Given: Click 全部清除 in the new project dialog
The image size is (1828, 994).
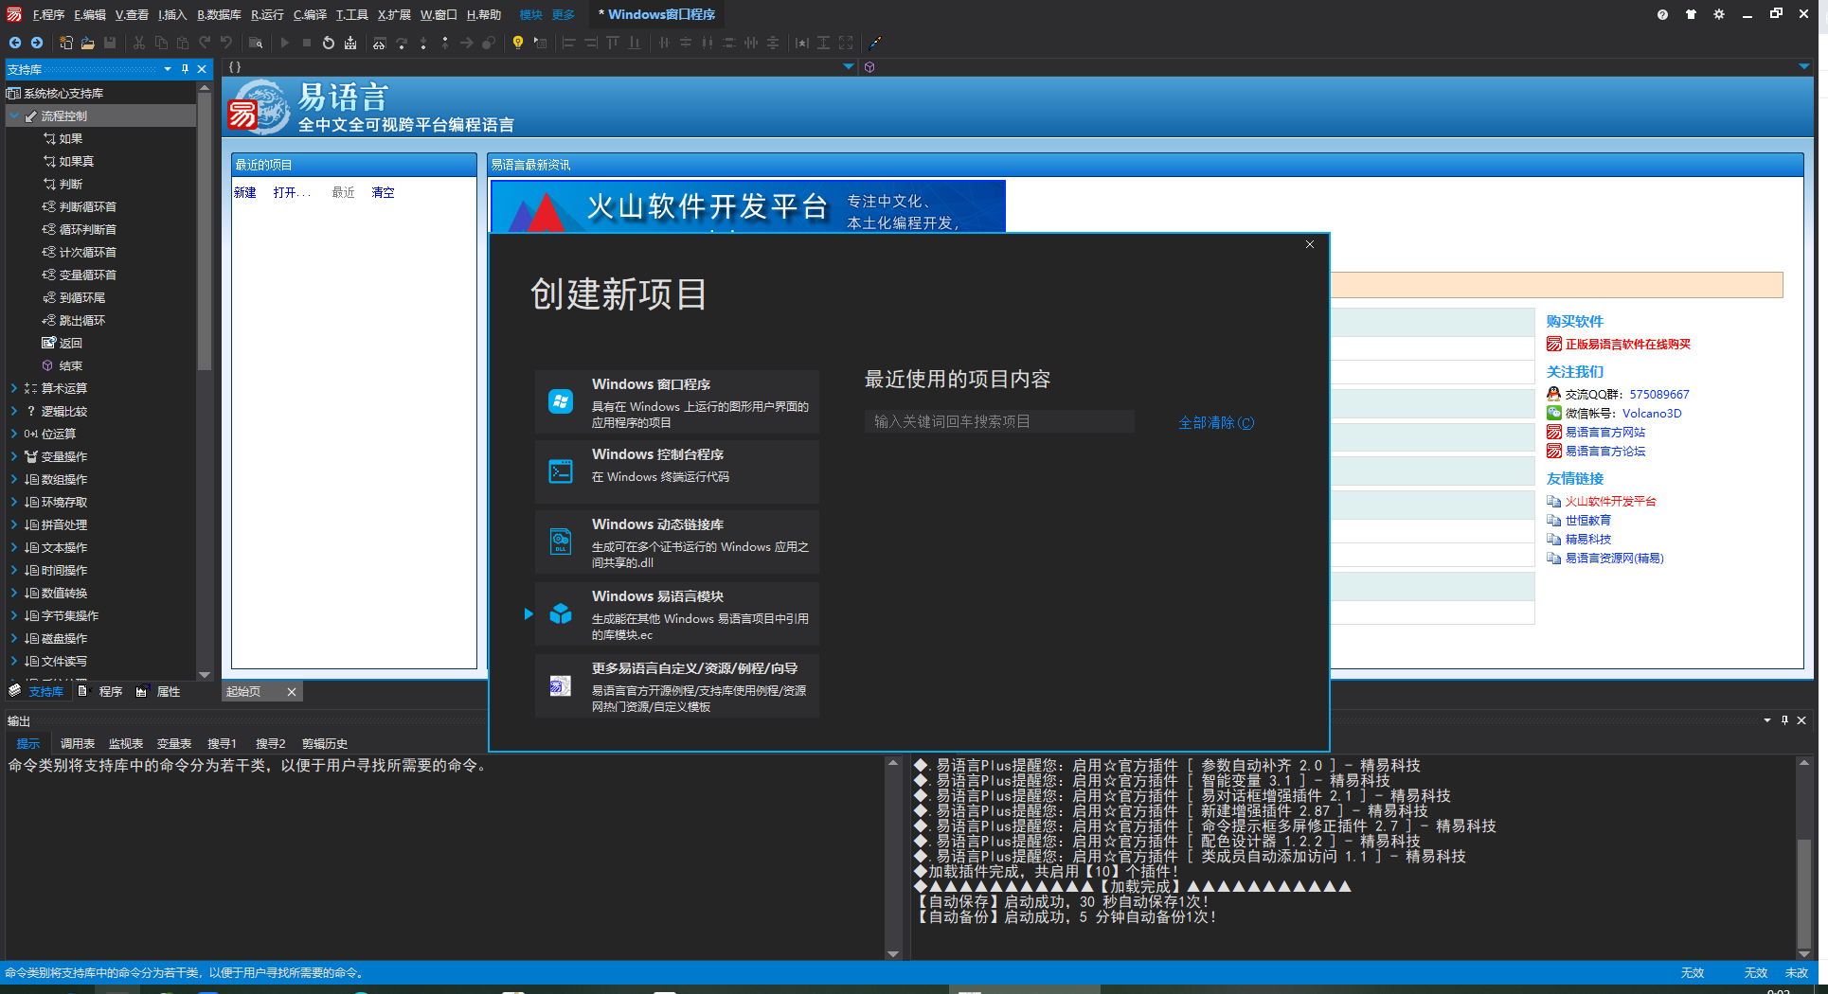Looking at the screenshot, I should click(x=1216, y=422).
